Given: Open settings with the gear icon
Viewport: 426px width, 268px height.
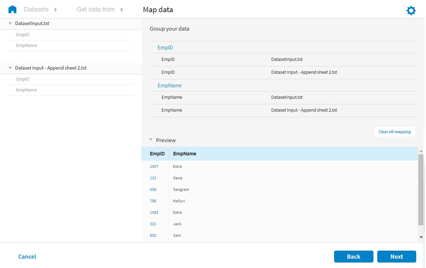Looking at the screenshot, I should pyautogui.click(x=411, y=11).
